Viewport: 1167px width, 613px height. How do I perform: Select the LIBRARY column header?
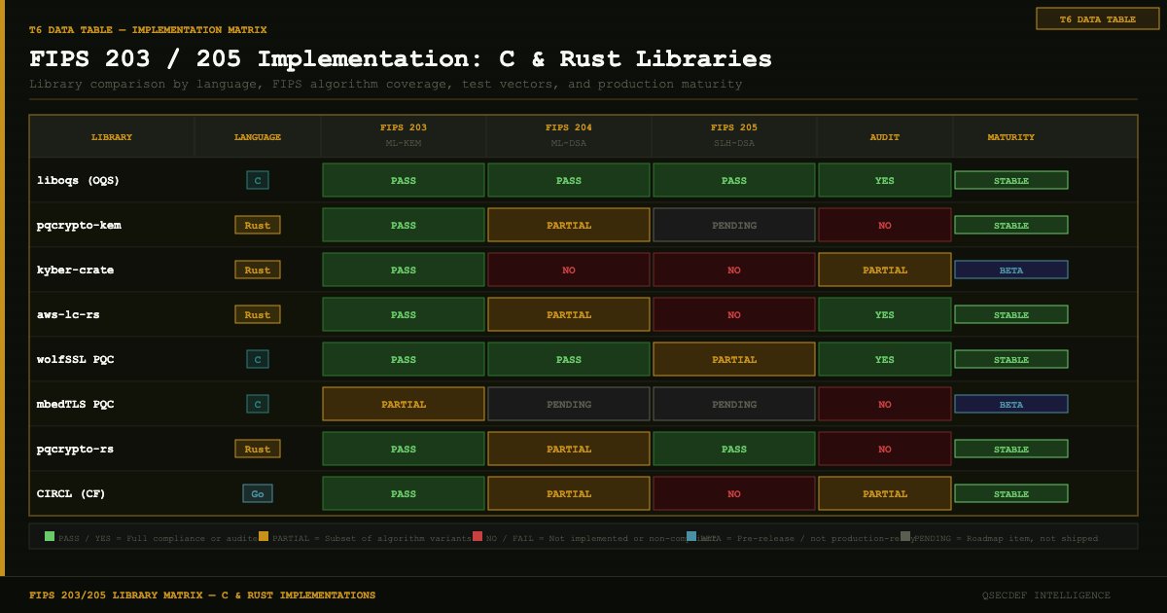pos(112,137)
